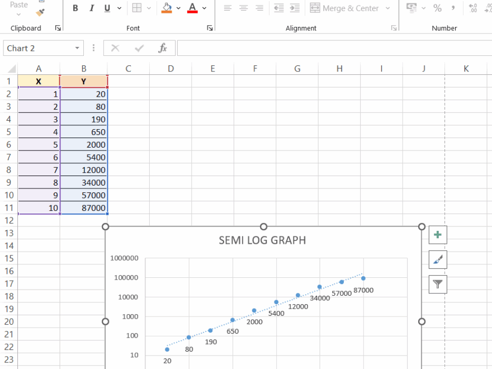Select cell B5 containing 650

[83, 131]
